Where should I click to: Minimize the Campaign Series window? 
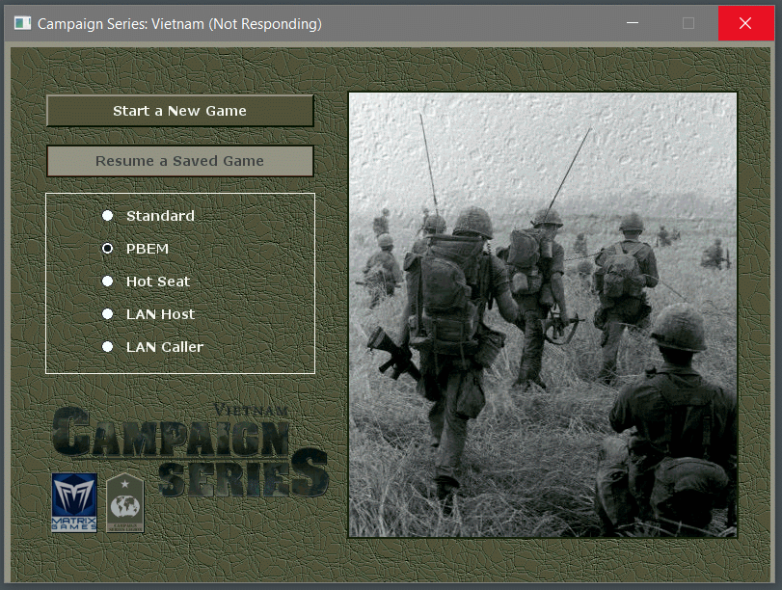(x=633, y=23)
